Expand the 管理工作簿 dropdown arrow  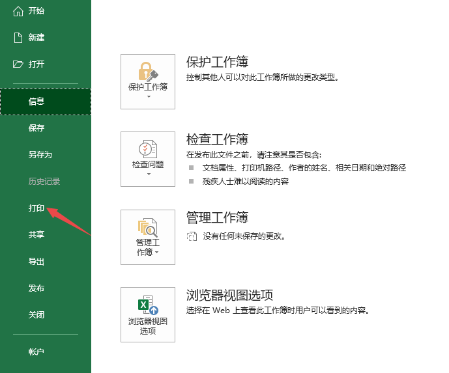[x=156, y=253]
